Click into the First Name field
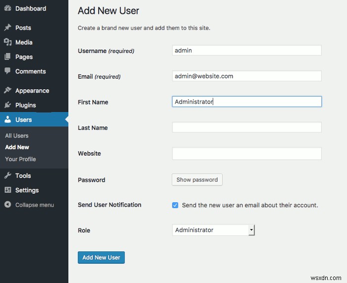347x283 pixels. (247, 102)
